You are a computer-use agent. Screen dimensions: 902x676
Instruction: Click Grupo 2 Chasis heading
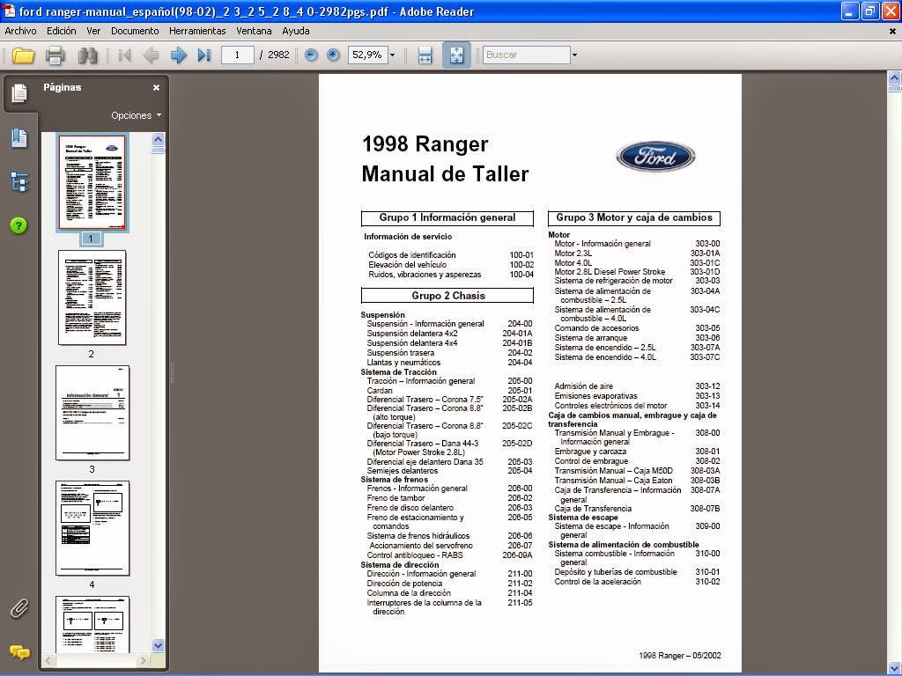(x=447, y=296)
